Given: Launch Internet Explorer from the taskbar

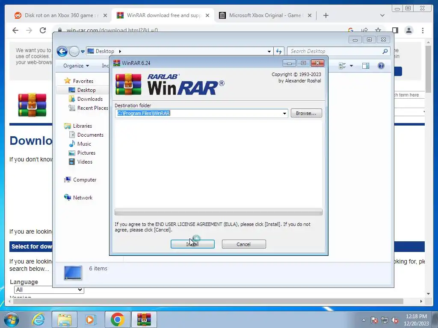Looking at the screenshot, I should coord(38,319).
